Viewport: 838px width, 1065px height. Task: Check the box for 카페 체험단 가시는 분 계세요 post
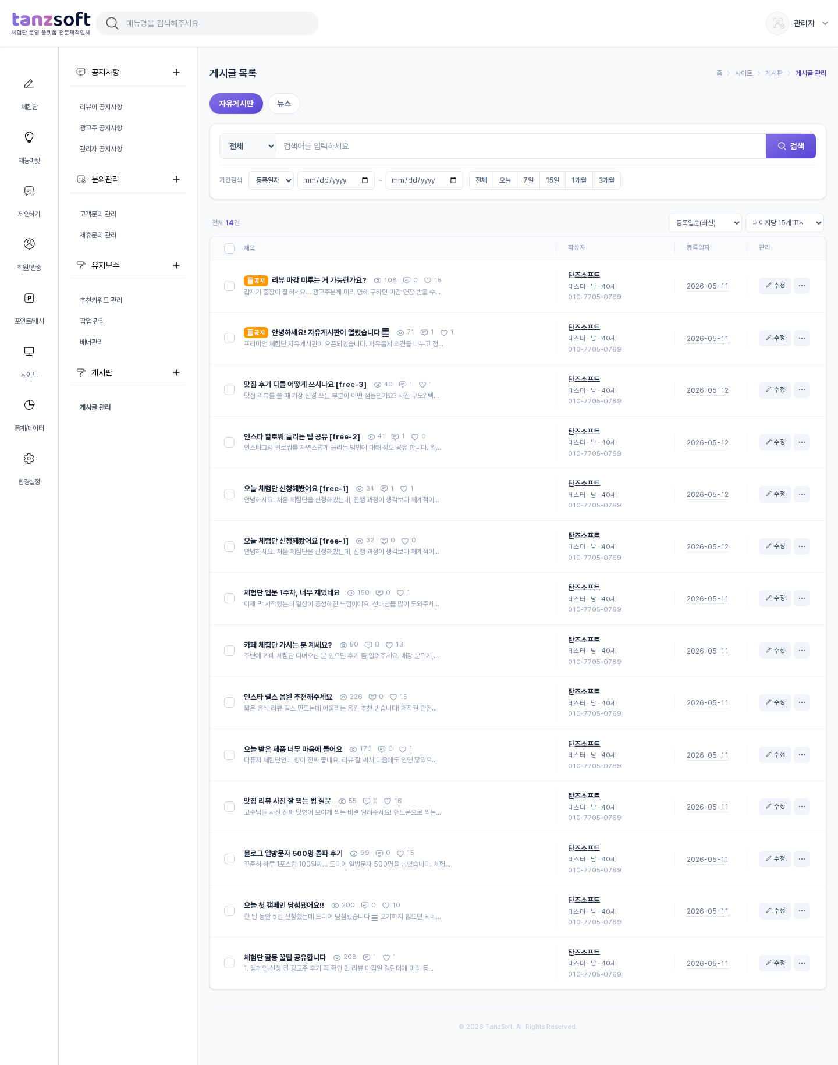coord(229,651)
